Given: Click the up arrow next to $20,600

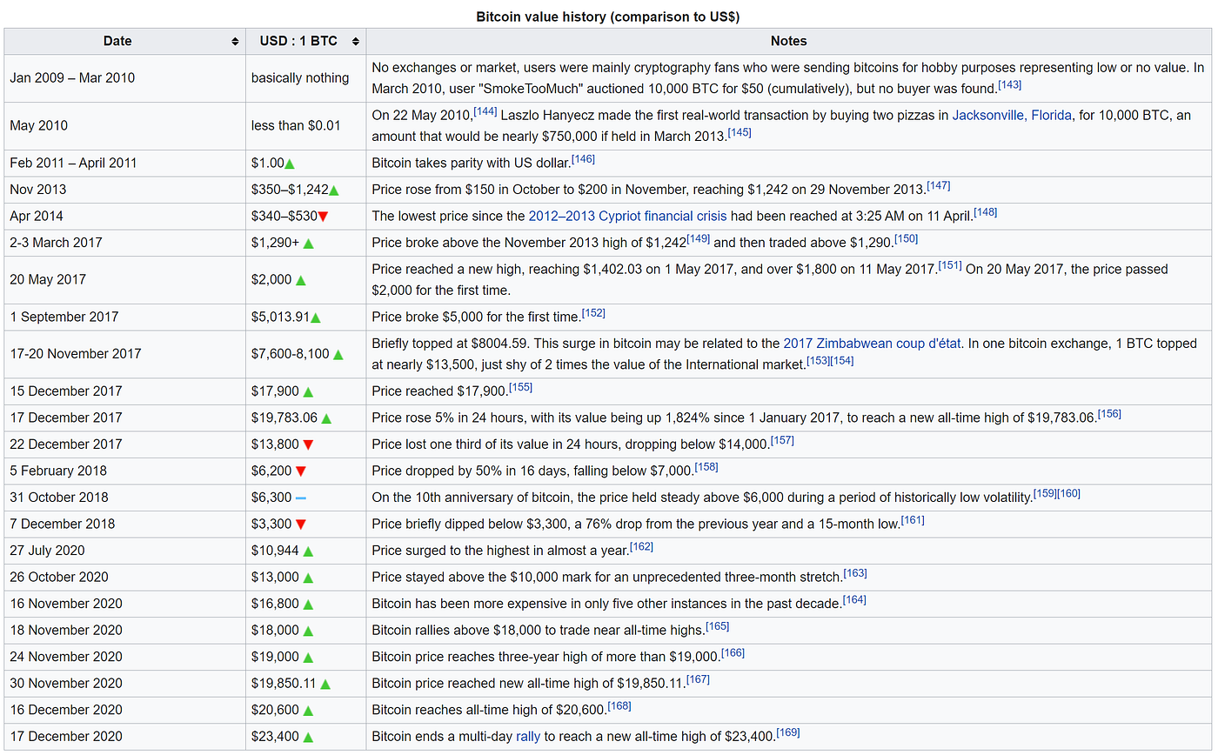Looking at the screenshot, I should [308, 711].
